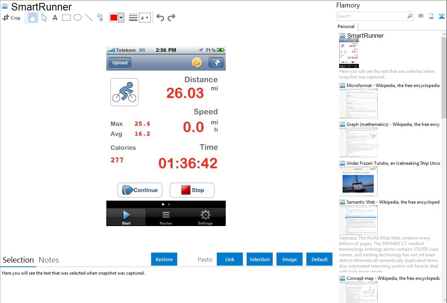Click the globe icon button
This screenshot has width=447, height=303.
[x=216, y=62]
